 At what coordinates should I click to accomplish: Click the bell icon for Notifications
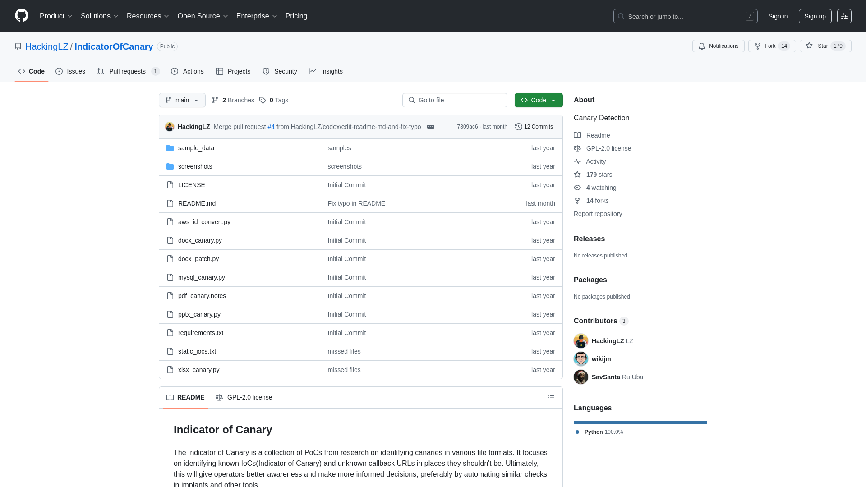click(x=702, y=46)
